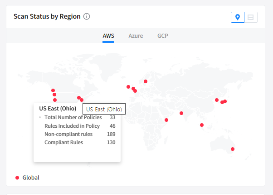Select the leftmost marker in East Asia
273x195 pixels.
217,100
